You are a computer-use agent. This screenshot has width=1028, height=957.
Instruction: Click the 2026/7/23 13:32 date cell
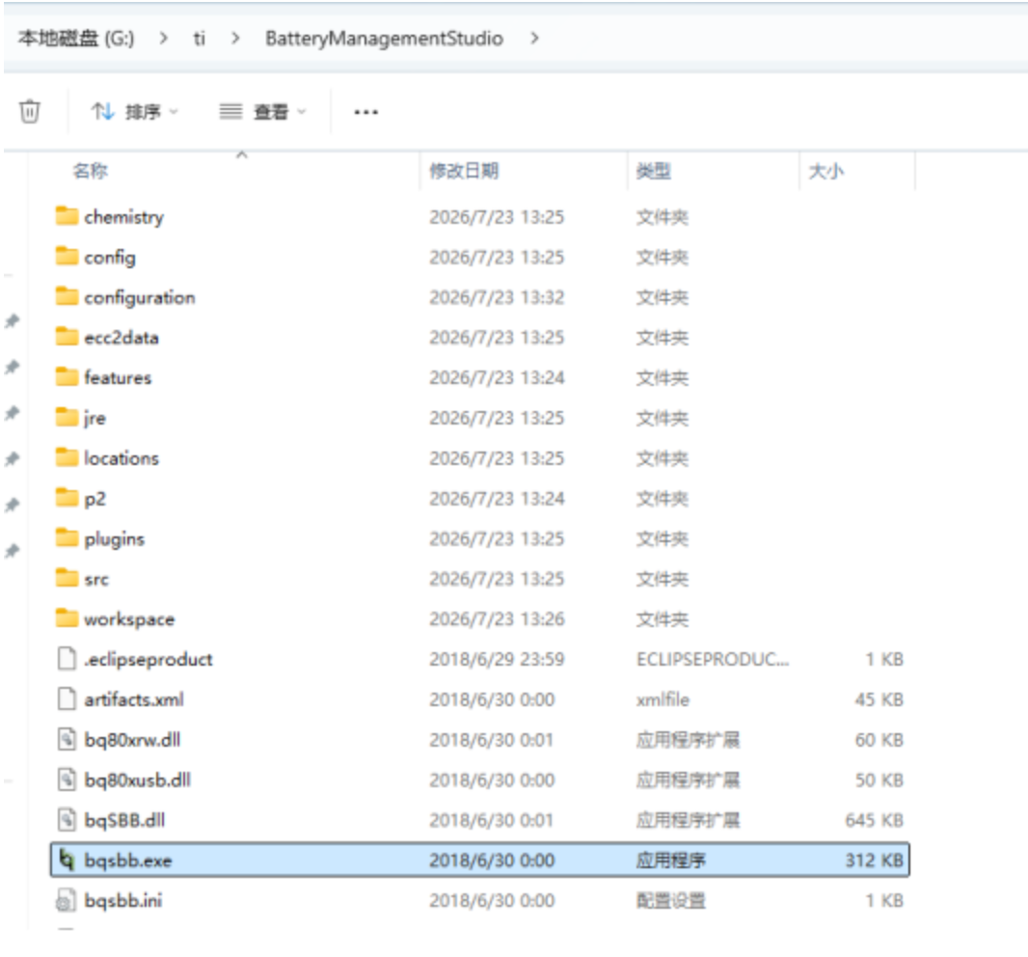(x=497, y=297)
